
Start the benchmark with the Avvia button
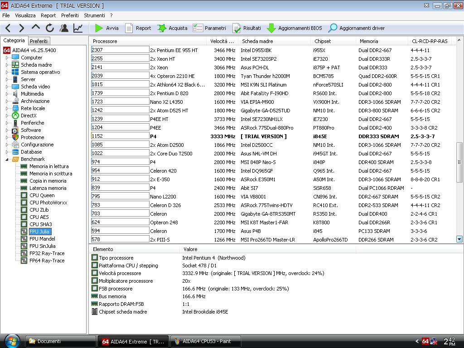tap(107, 28)
